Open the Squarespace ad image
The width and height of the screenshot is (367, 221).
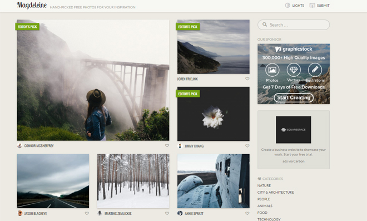click(294, 130)
